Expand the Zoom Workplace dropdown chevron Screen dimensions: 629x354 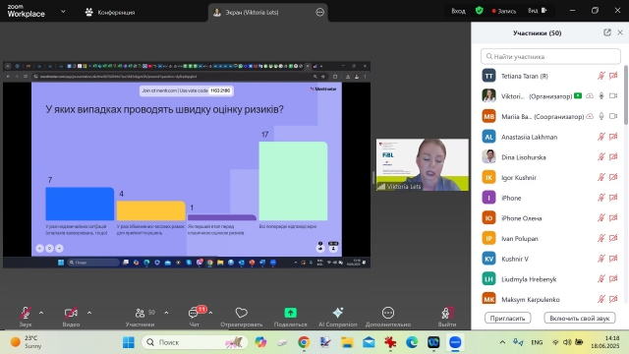tap(63, 11)
